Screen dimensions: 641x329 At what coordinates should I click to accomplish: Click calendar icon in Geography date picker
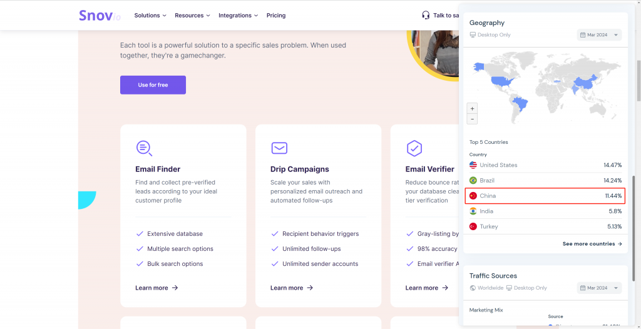pyautogui.click(x=583, y=35)
